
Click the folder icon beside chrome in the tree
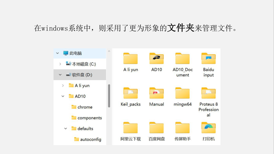(x=74, y=107)
